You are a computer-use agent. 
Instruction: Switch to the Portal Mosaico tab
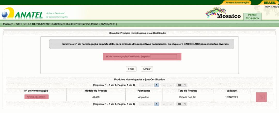pyautogui.click(x=252, y=16)
